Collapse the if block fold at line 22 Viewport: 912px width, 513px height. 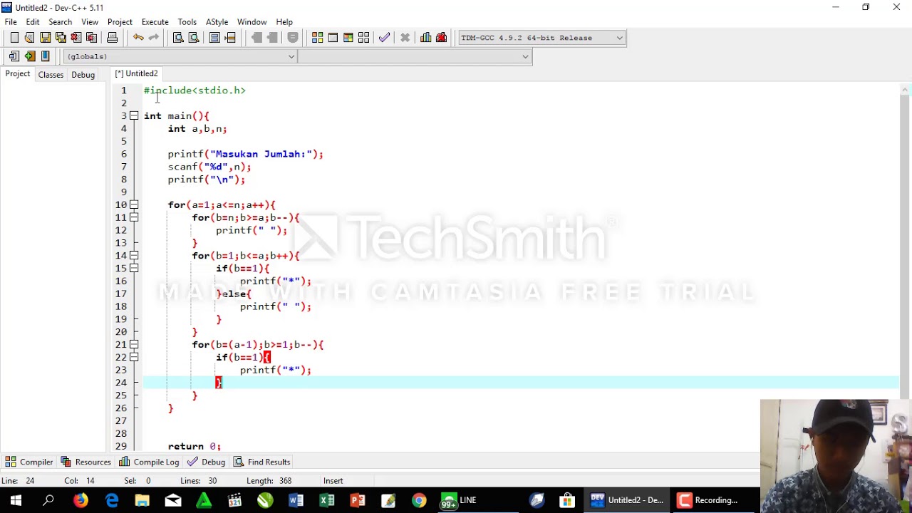coord(134,357)
